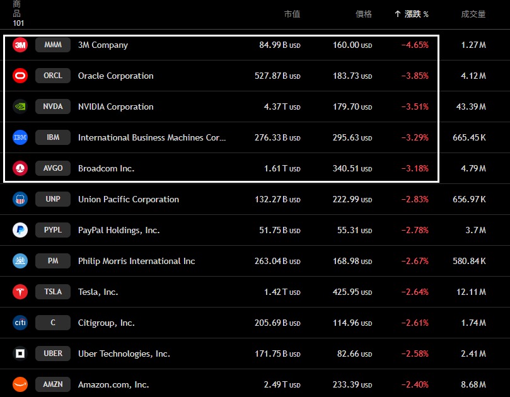Click the Amazon orange logo icon
Image resolution: width=510 pixels, height=397 pixels.
coord(20,384)
